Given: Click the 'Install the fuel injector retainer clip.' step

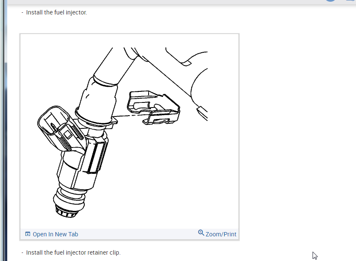Looking at the screenshot, I should [73, 252].
